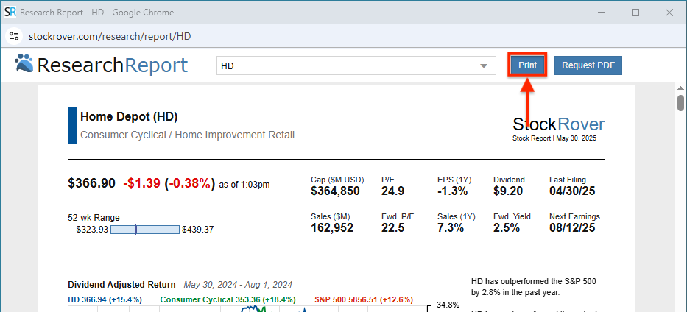Image resolution: width=687 pixels, height=312 pixels.
Task: Click the Fwd. Yield value 2.5%
Action: 507,228
